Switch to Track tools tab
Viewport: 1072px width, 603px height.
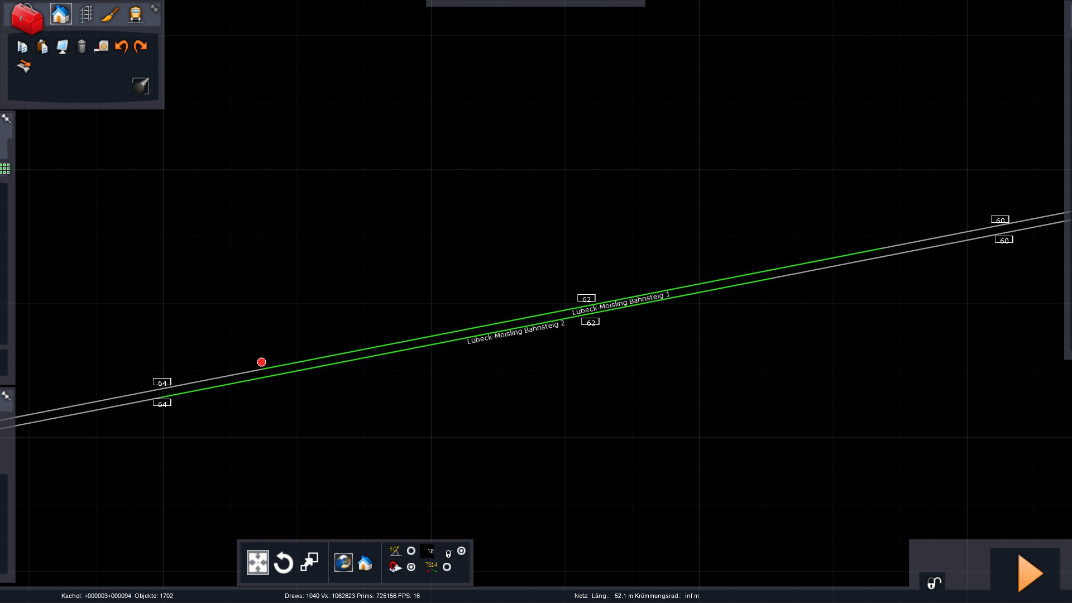pyautogui.click(x=86, y=14)
